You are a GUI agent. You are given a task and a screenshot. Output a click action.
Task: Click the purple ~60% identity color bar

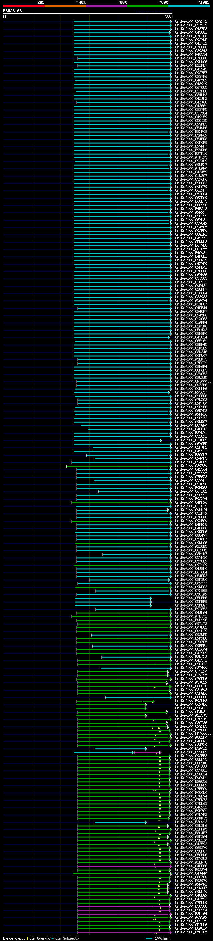(106, 6)
